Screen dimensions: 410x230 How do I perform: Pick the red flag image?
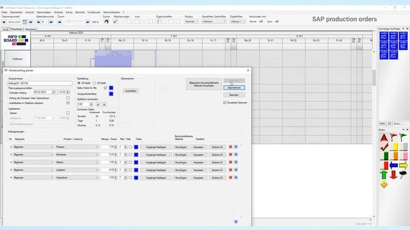click(393, 137)
